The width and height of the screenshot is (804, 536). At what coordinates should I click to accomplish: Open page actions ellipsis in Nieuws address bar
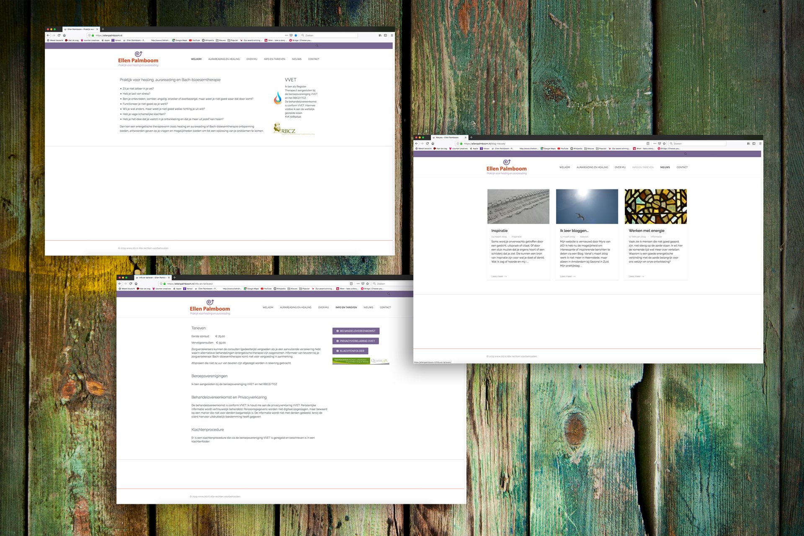(655, 144)
